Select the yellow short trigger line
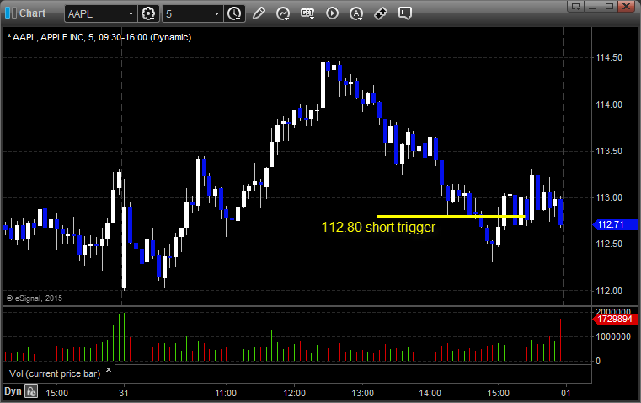Screen dimensions: 641x403 (451, 216)
